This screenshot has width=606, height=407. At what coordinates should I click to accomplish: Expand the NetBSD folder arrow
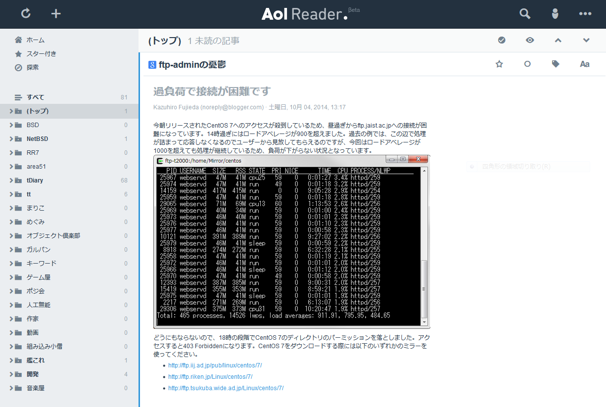tap(11, 138)
